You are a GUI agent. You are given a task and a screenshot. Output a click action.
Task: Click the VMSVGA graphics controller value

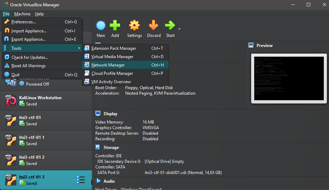pos(151,128)
